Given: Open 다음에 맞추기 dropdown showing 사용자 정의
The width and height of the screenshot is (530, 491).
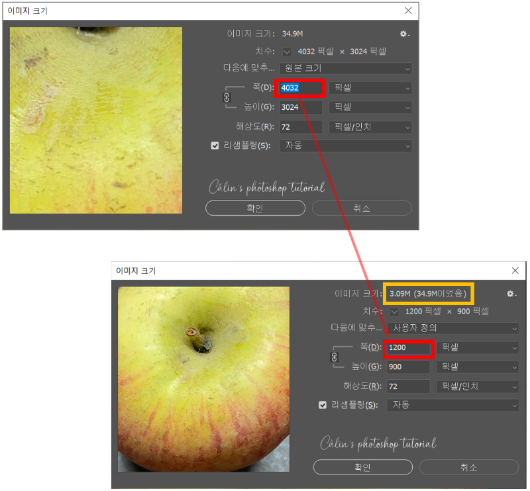Looking at the screenshot, I should tap(453, 328).
